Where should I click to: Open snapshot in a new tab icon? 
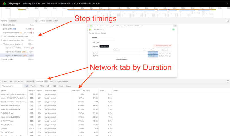[x=228, y=21]
